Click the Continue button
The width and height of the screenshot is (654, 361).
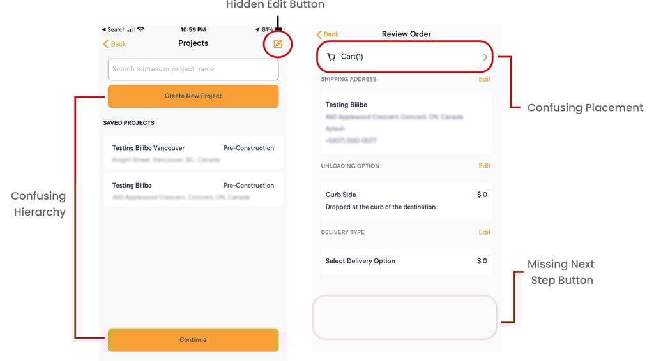[x=193, y=340]
